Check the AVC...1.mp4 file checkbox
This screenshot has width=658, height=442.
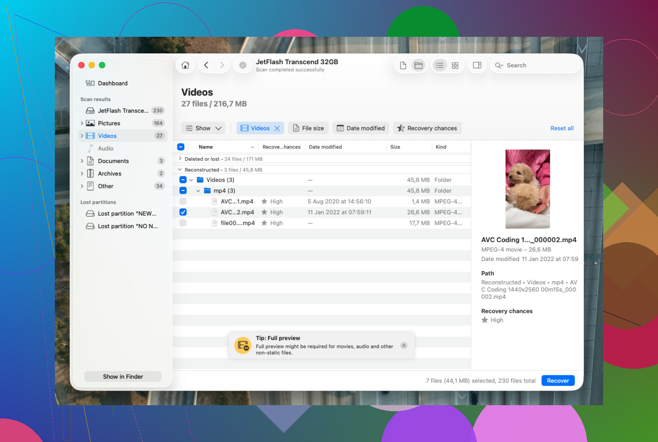coord(183,201)
